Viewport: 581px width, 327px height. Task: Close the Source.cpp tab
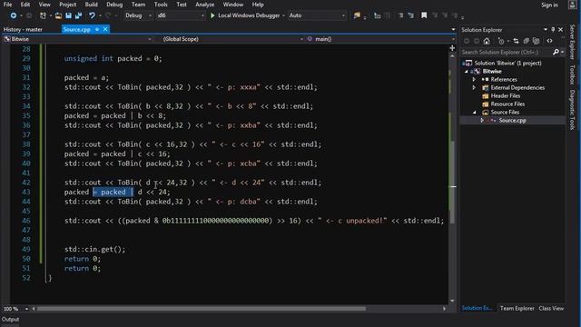coord(105,29)
